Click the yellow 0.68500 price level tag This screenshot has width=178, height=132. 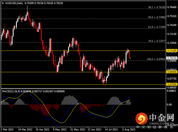click(172, 72)
